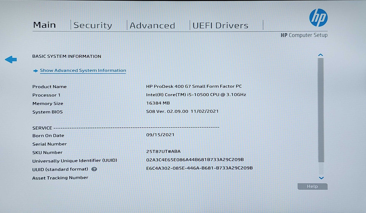Select the BASIC SYSTEM INFORMATION heading
This screenshot has width=366, height=213.
[x=67, y=56]
